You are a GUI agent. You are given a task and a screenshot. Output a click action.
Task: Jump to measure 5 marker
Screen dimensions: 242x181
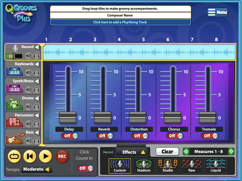click(143, 40)
